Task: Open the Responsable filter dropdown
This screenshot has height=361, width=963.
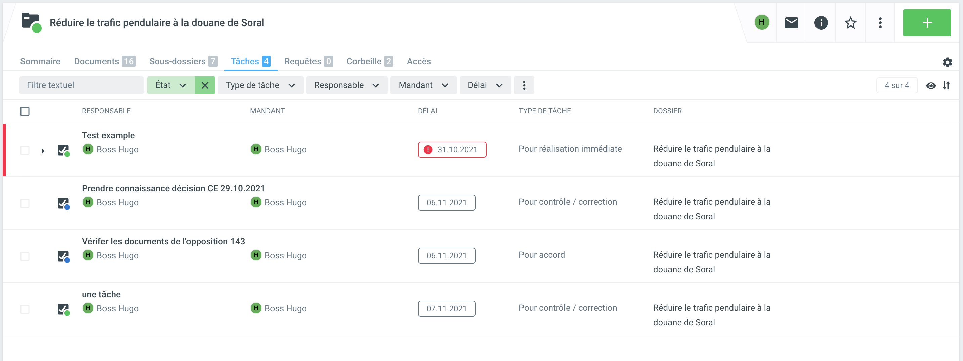Action: (346, 85)
